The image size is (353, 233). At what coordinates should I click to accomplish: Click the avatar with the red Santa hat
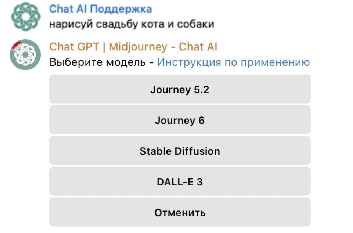pos(25,55)
